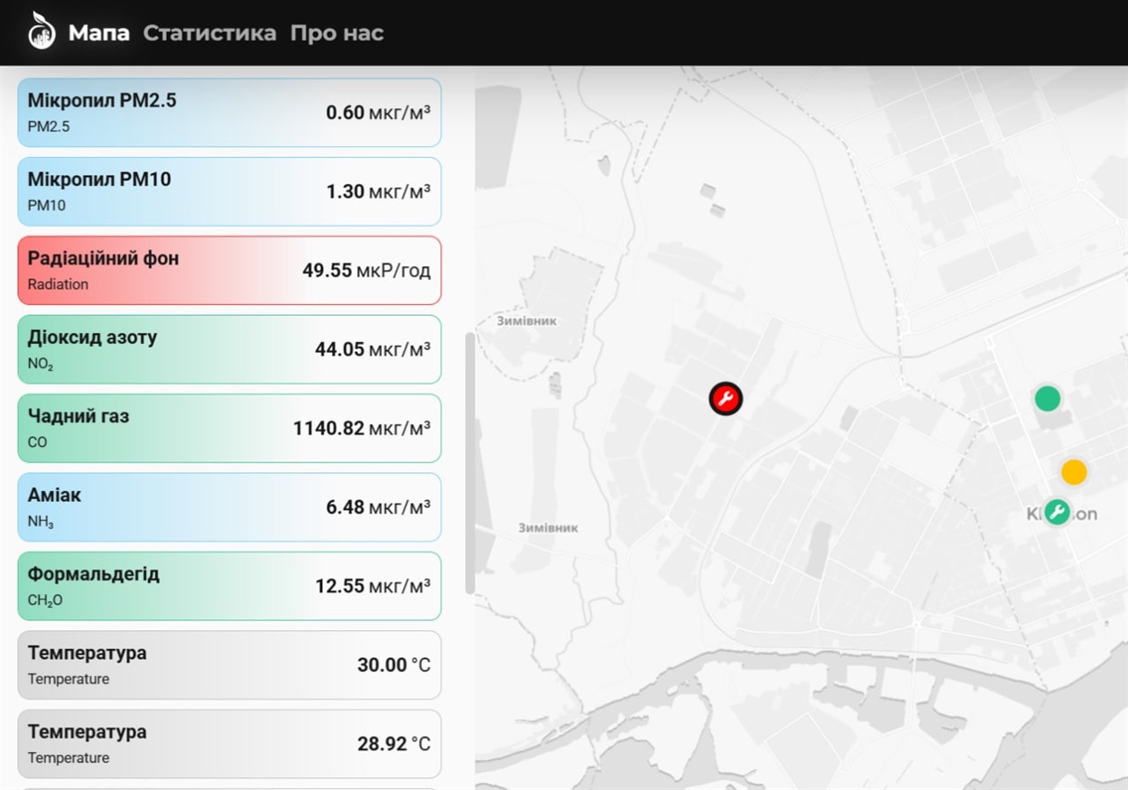This screenshot has height=790, width=1128.
Task: Click the 12.55 мкг/м³ value
Action: coord(373,586)
